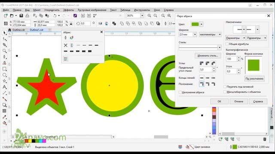This screenshot has width=275, height=154.
Task: Select the Connector tool
Action: pos(4,99)
